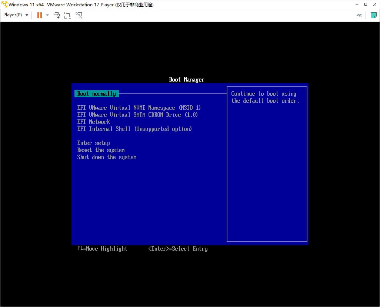Screen dimensions: 380x307
Task: Toggle Unity mode icon
Action: point(79,15)
